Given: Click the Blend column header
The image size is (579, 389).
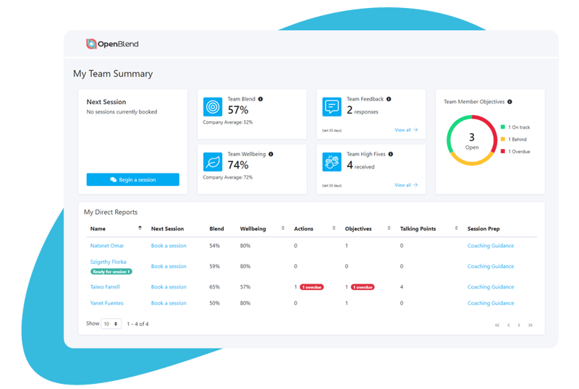Looking at the screenshot, I should 216,228.
